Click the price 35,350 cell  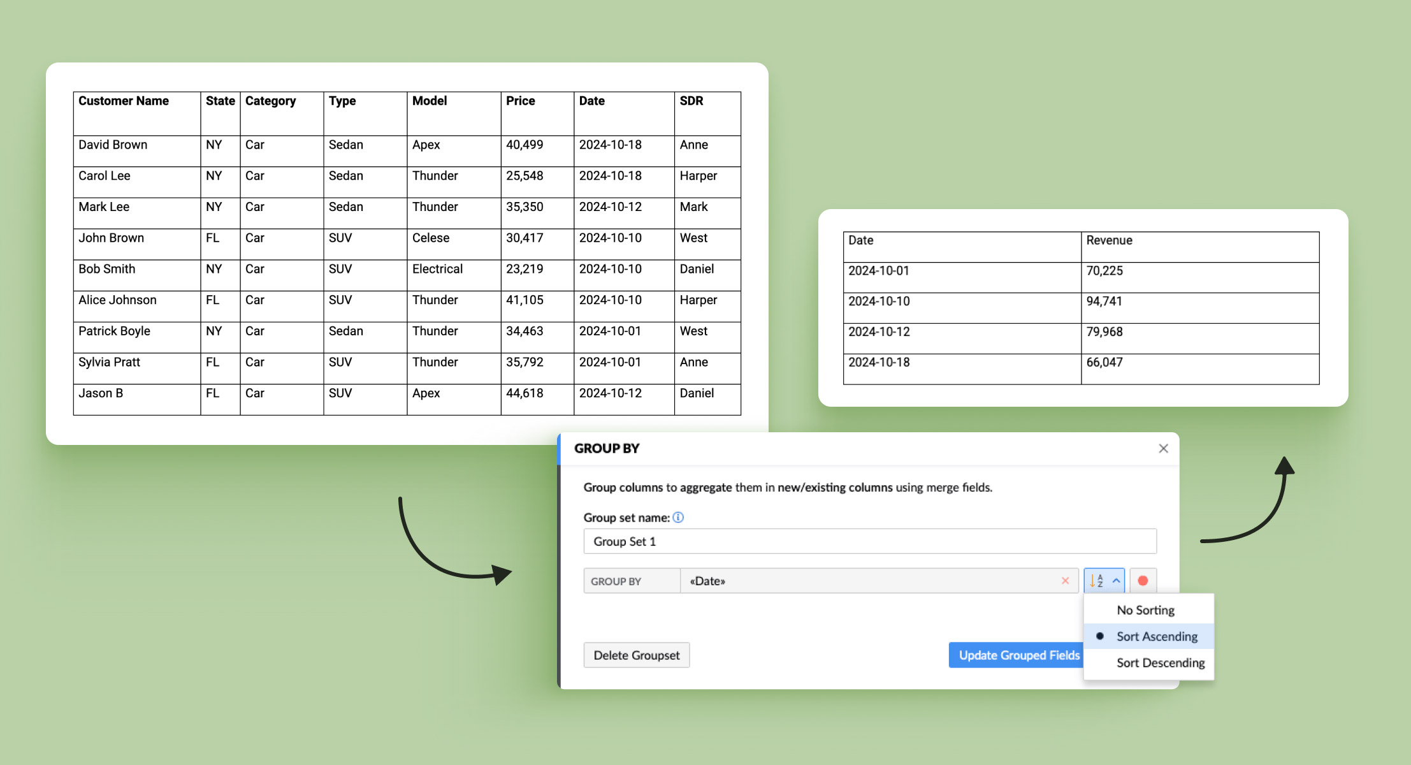point(537,213)
